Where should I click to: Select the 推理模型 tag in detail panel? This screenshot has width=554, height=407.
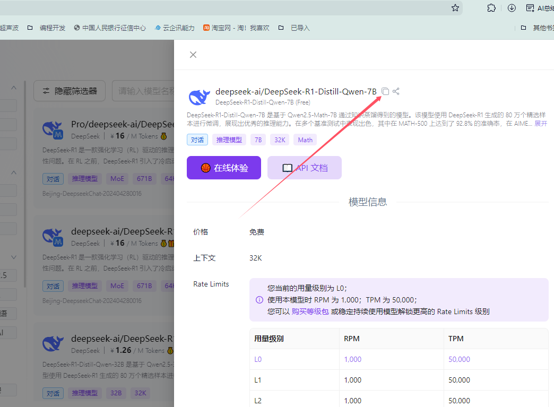tap(229, 140)
